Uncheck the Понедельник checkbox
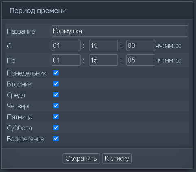Screen dimensions: 196x172 point(56,73)
